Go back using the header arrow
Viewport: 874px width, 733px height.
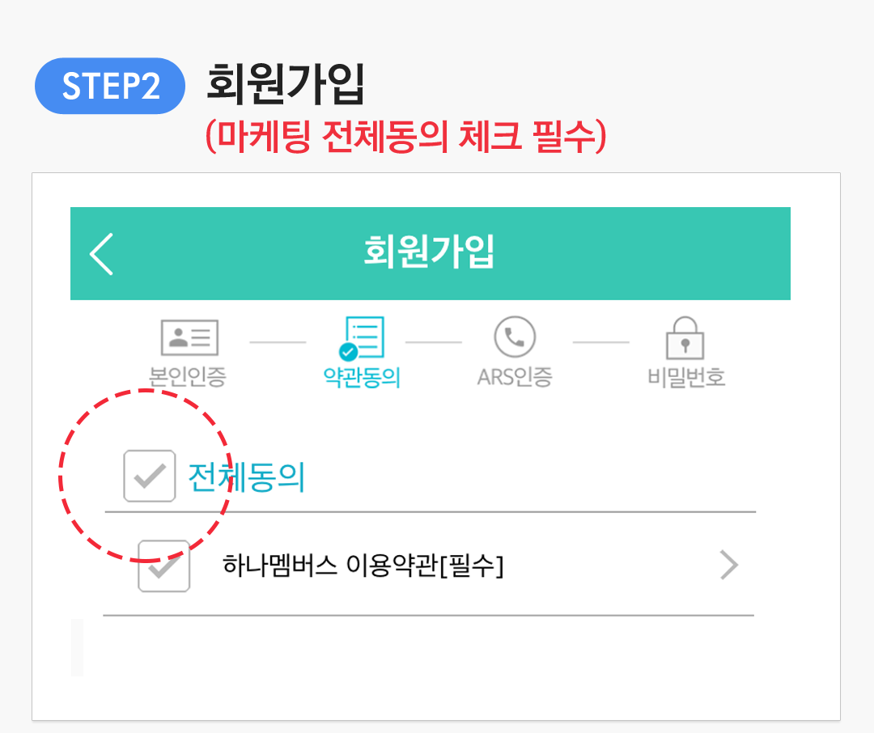coord(101,254)
